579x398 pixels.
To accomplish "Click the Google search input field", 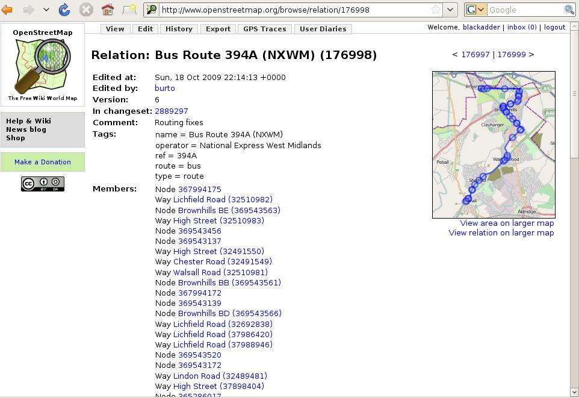I will tap(525, 10).
